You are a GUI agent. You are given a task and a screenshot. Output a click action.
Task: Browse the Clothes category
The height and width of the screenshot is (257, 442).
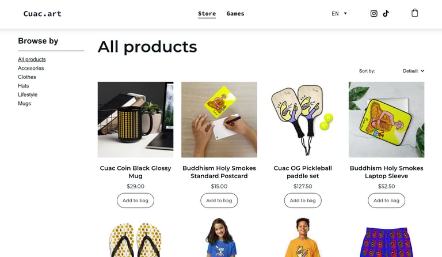pyautogui.click(x=27, y=77)
